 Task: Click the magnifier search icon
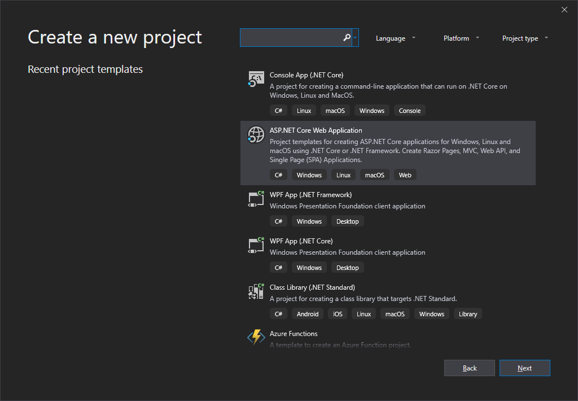click(347, 38)
